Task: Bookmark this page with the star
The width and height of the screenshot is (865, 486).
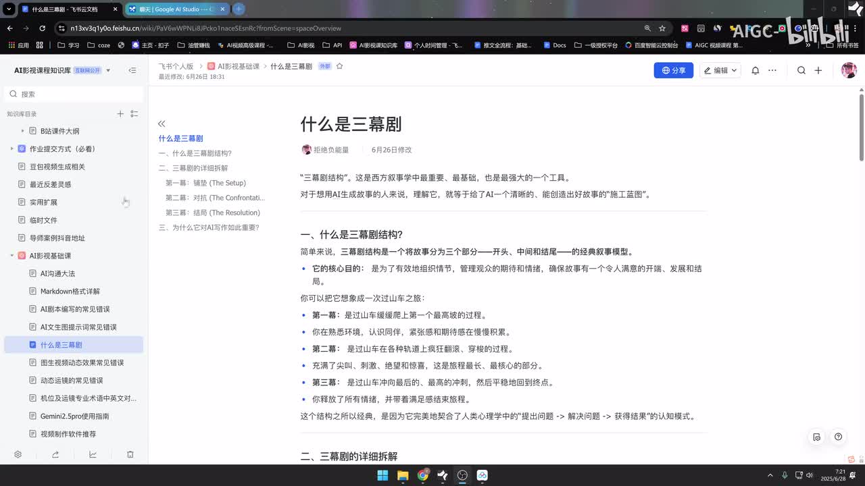Action: coord(662,28)
